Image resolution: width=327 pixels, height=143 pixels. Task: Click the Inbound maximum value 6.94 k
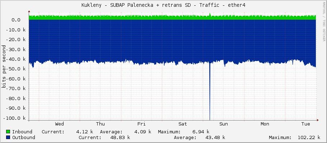pyautogui.click(x=201, y=132)
